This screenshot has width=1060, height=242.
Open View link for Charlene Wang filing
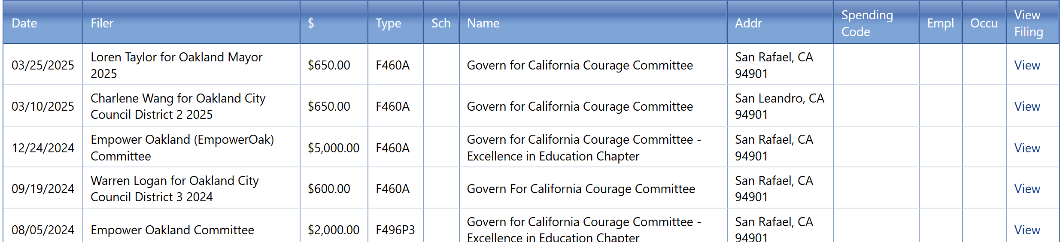(1027, 106)
